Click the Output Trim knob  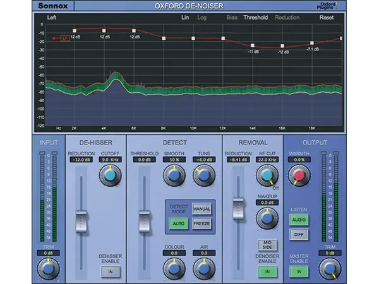coord(330,269)
